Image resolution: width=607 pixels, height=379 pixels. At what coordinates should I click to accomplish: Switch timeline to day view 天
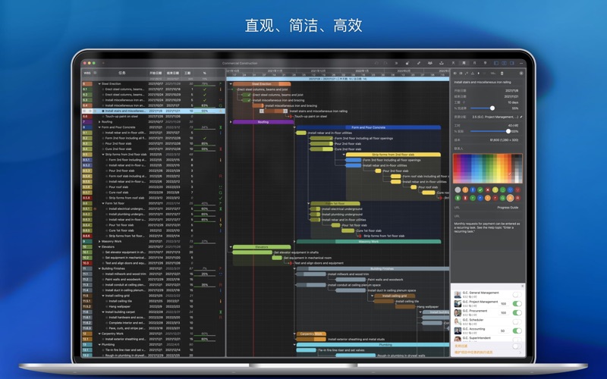453,63
